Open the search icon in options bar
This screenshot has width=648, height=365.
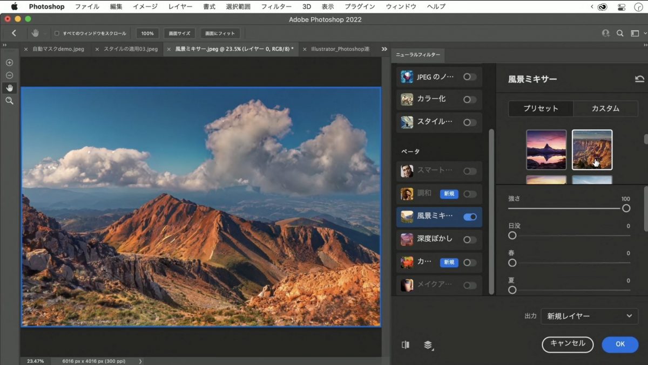coord(620,33)
